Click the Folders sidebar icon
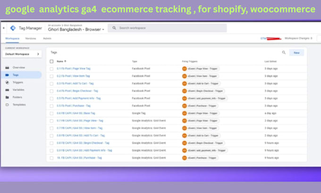 click(x=7, y=97)
